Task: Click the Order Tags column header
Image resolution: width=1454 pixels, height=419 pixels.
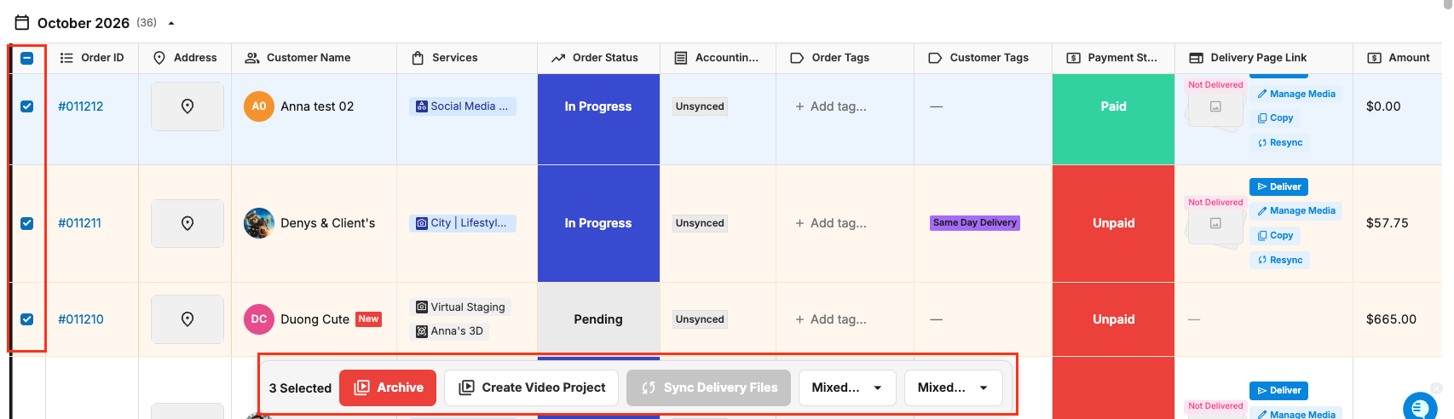Action: point(845,58)
